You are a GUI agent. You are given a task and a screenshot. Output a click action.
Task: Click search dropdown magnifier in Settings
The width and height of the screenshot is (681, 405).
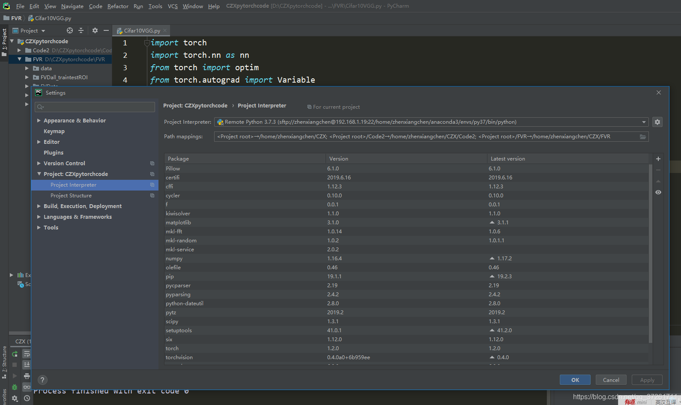tap(41, 107)
